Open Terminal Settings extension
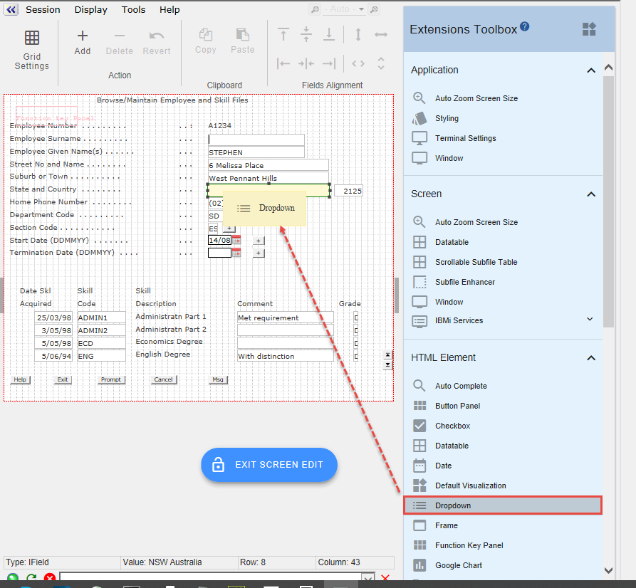Image resolution: width=636 pixels, height=588 pixels. coord(465,138)
